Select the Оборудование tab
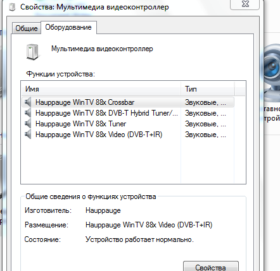Screen dimensions: 280x271 pos(68,27)
